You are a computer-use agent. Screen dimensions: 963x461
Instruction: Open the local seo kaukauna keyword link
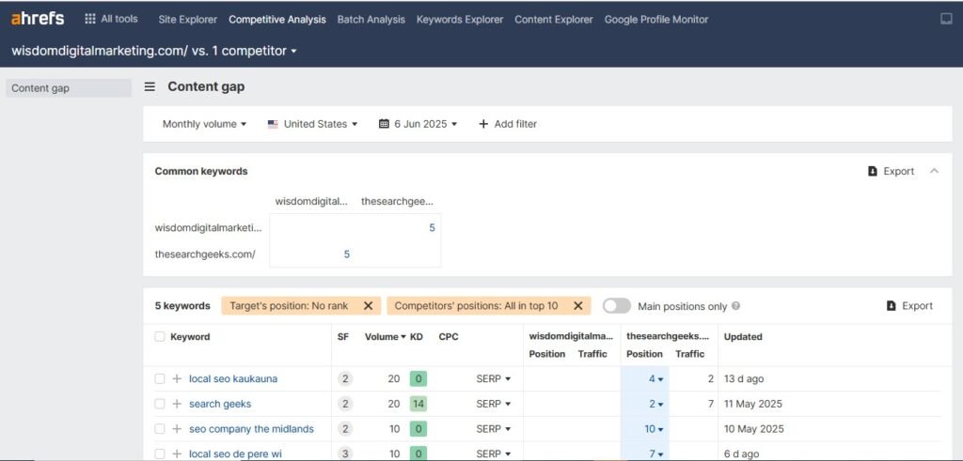click(233, 379)
